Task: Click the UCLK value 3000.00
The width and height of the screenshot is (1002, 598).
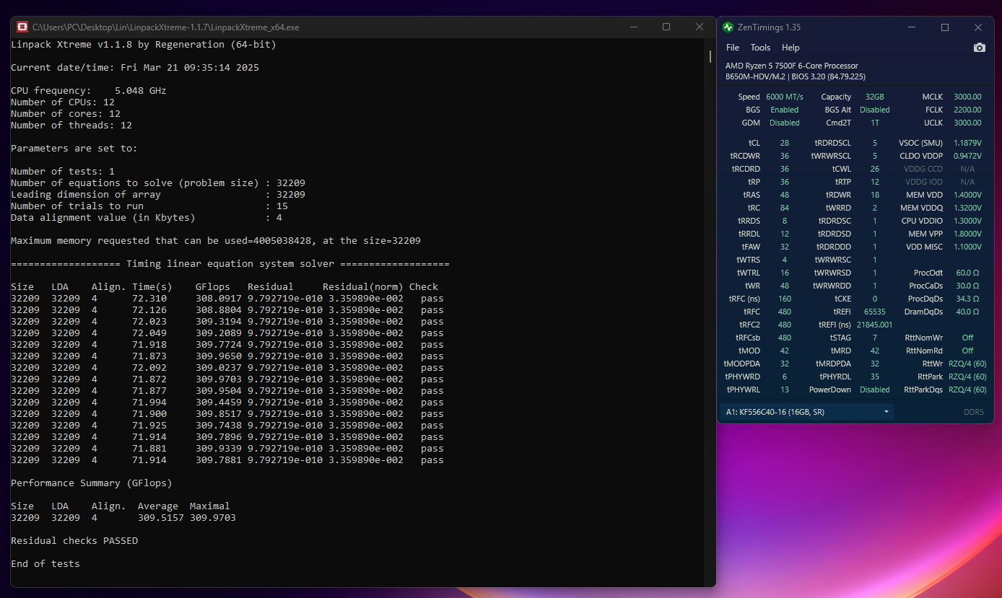Action: coord(967,123)
